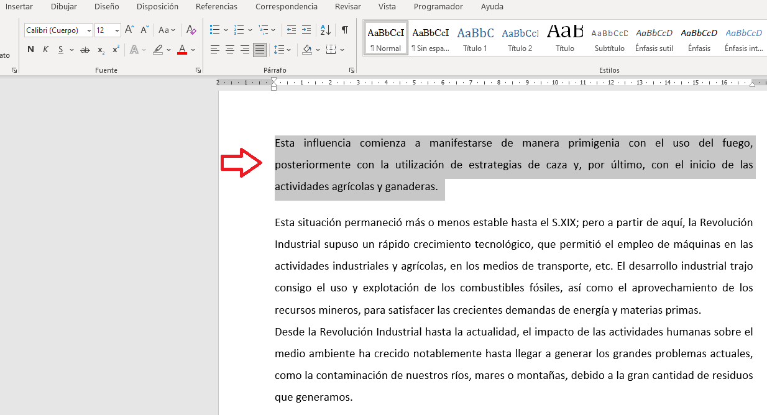Go to Correspondencia tab

(x=286, y=7)
